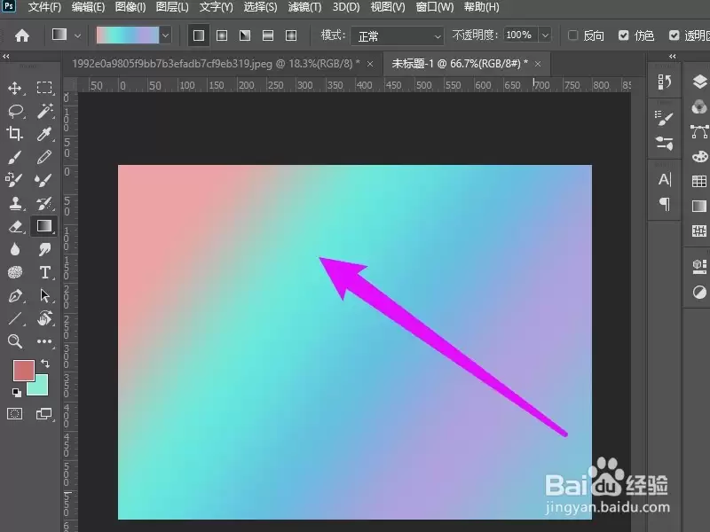Image resolution: width=710 pixels, height=532 pixels.
Task: Toggle the 透明 transparency checkbox
Action: (674, 35)
